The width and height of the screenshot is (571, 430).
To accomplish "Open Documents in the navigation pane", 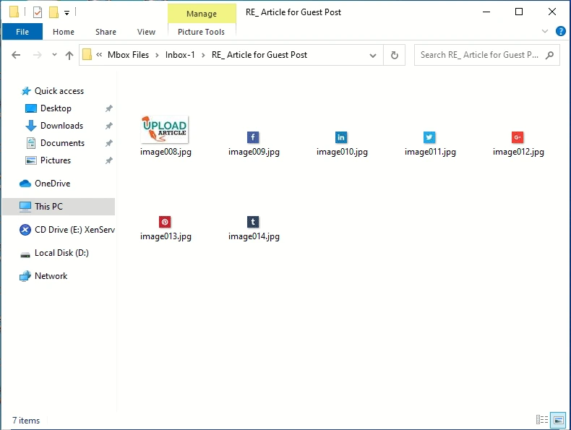I will click(x=62, y=143).
